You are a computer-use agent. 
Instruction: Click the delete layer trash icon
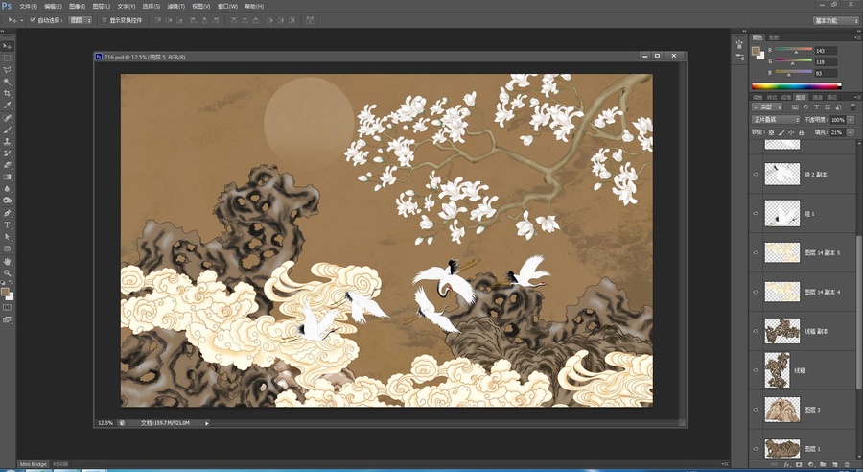tap(847, 465)
